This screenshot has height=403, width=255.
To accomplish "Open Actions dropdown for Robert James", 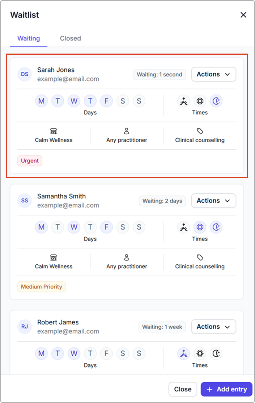I will point(213,327).
